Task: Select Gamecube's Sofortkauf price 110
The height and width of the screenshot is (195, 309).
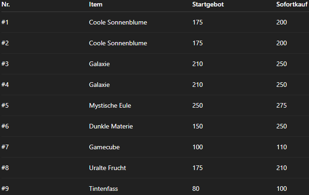Action: 281,147
